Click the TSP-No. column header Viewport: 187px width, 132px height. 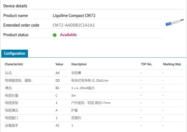click(146, 64)
